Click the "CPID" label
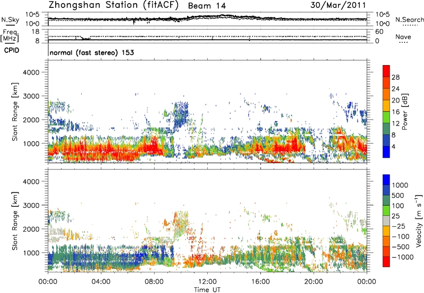The height and width of the screenshot is (293, 424). [x=12, y=50]
